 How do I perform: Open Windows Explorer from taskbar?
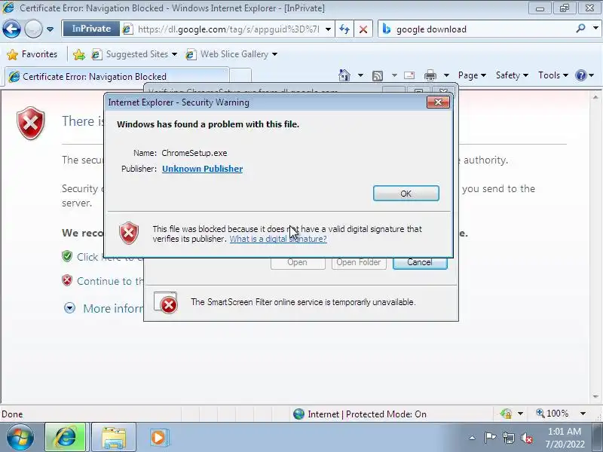(x=114, y=438)
